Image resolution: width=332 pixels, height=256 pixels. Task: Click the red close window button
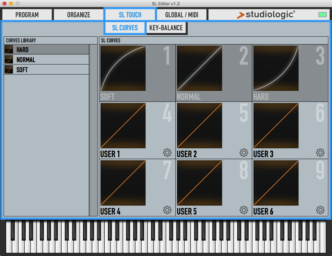pyautogui.click(x=5, y=3)
